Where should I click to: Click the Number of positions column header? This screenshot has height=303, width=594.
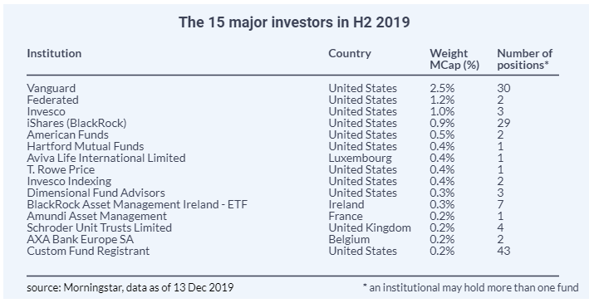coord(525,59)
